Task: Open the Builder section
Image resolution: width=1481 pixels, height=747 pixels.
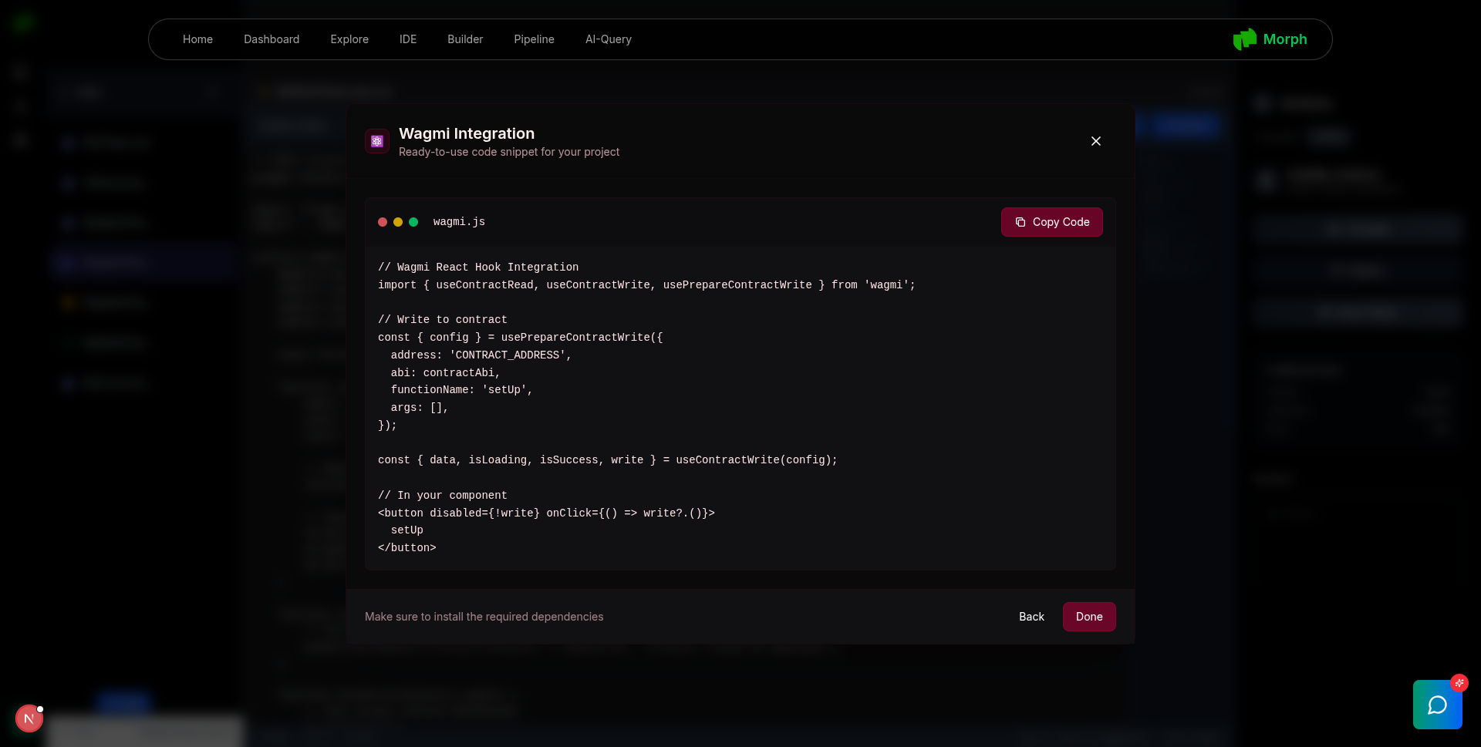Action: coord(464,39)
